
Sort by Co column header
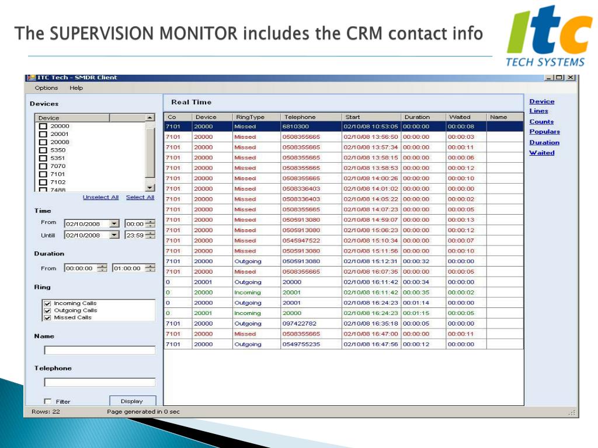(x=178, y=117)
